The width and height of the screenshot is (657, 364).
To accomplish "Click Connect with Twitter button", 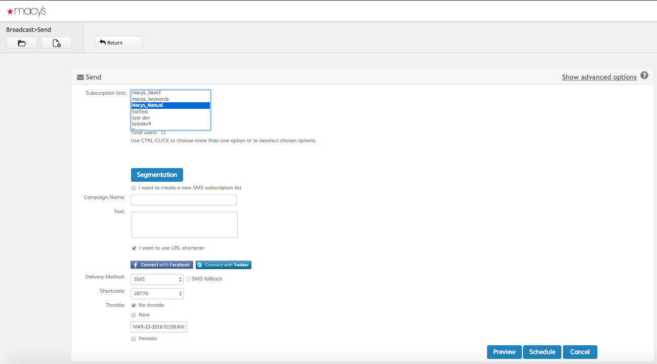I will click(x=223, y=265).
